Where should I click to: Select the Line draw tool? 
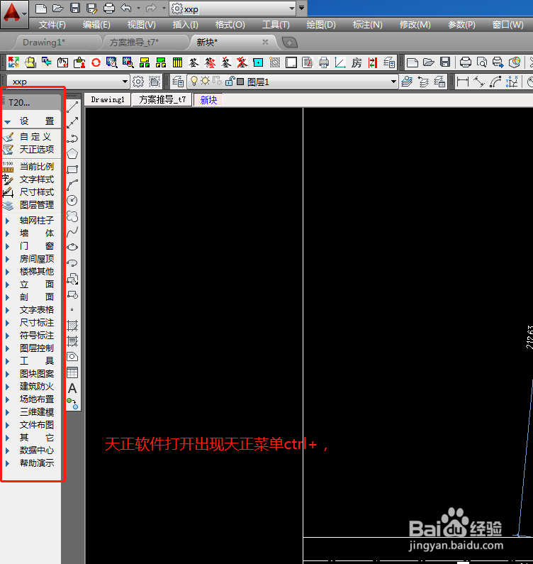click(72, 107)
